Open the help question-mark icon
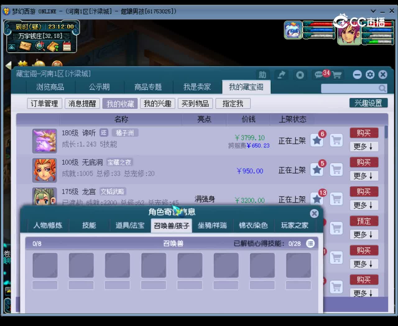Image resolution: width=398 pixels, height=326 pixels. (x=53, y=46)
